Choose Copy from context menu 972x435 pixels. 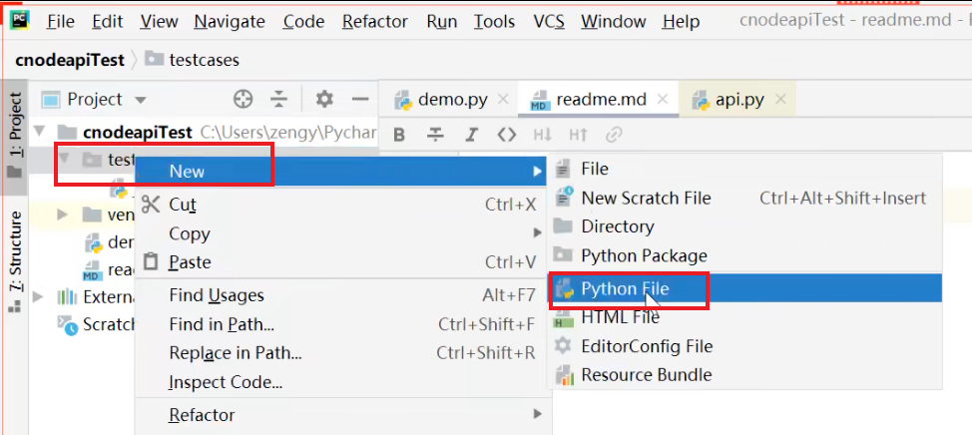coord(341,233)
